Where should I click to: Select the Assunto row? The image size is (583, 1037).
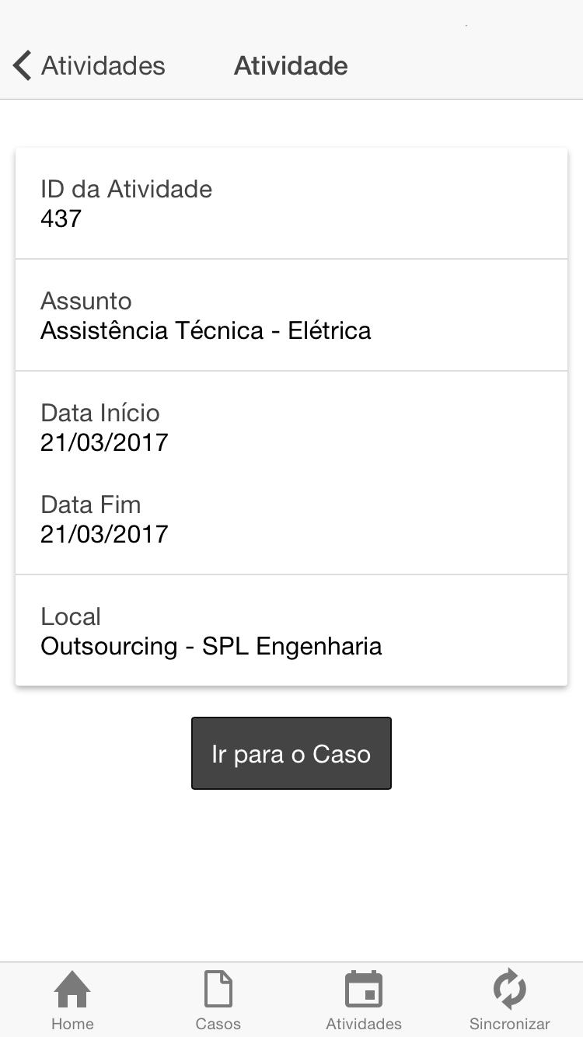tap(291, 315)
